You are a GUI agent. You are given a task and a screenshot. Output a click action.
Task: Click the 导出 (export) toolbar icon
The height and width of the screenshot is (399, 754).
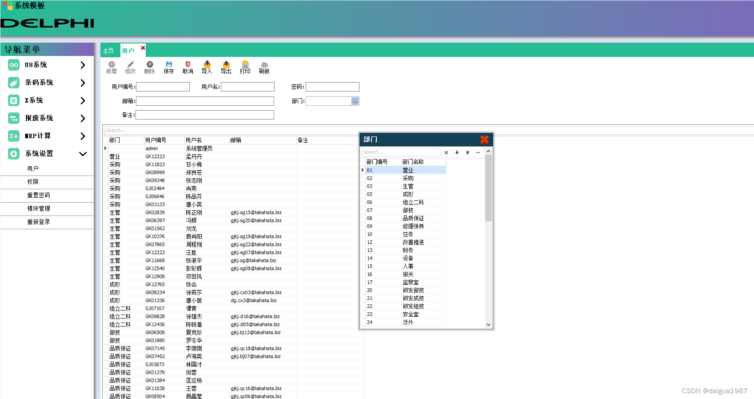[x=226, y=64]
